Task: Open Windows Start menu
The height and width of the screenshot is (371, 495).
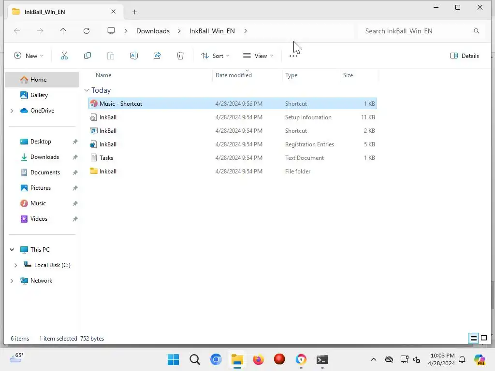Action: pos(174,359)
